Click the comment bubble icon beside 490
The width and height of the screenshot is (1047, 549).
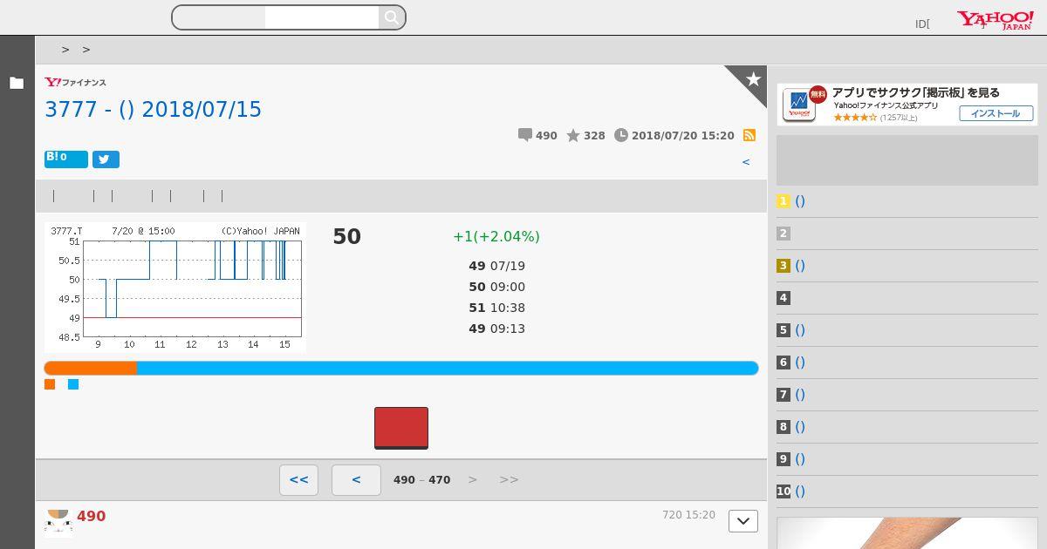click(x=524, y=135)
